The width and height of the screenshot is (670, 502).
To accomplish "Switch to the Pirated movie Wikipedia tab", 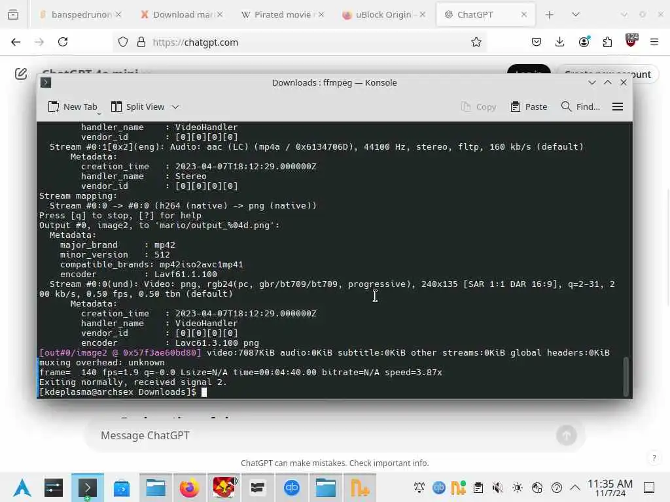I will 283,14.
